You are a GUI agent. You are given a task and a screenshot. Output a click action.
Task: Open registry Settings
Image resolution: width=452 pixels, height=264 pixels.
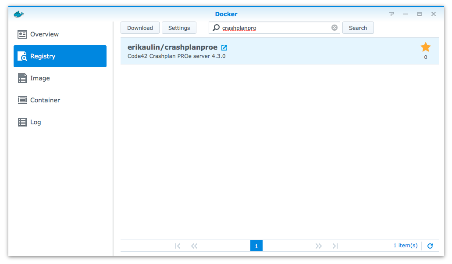tap(179, 28)
